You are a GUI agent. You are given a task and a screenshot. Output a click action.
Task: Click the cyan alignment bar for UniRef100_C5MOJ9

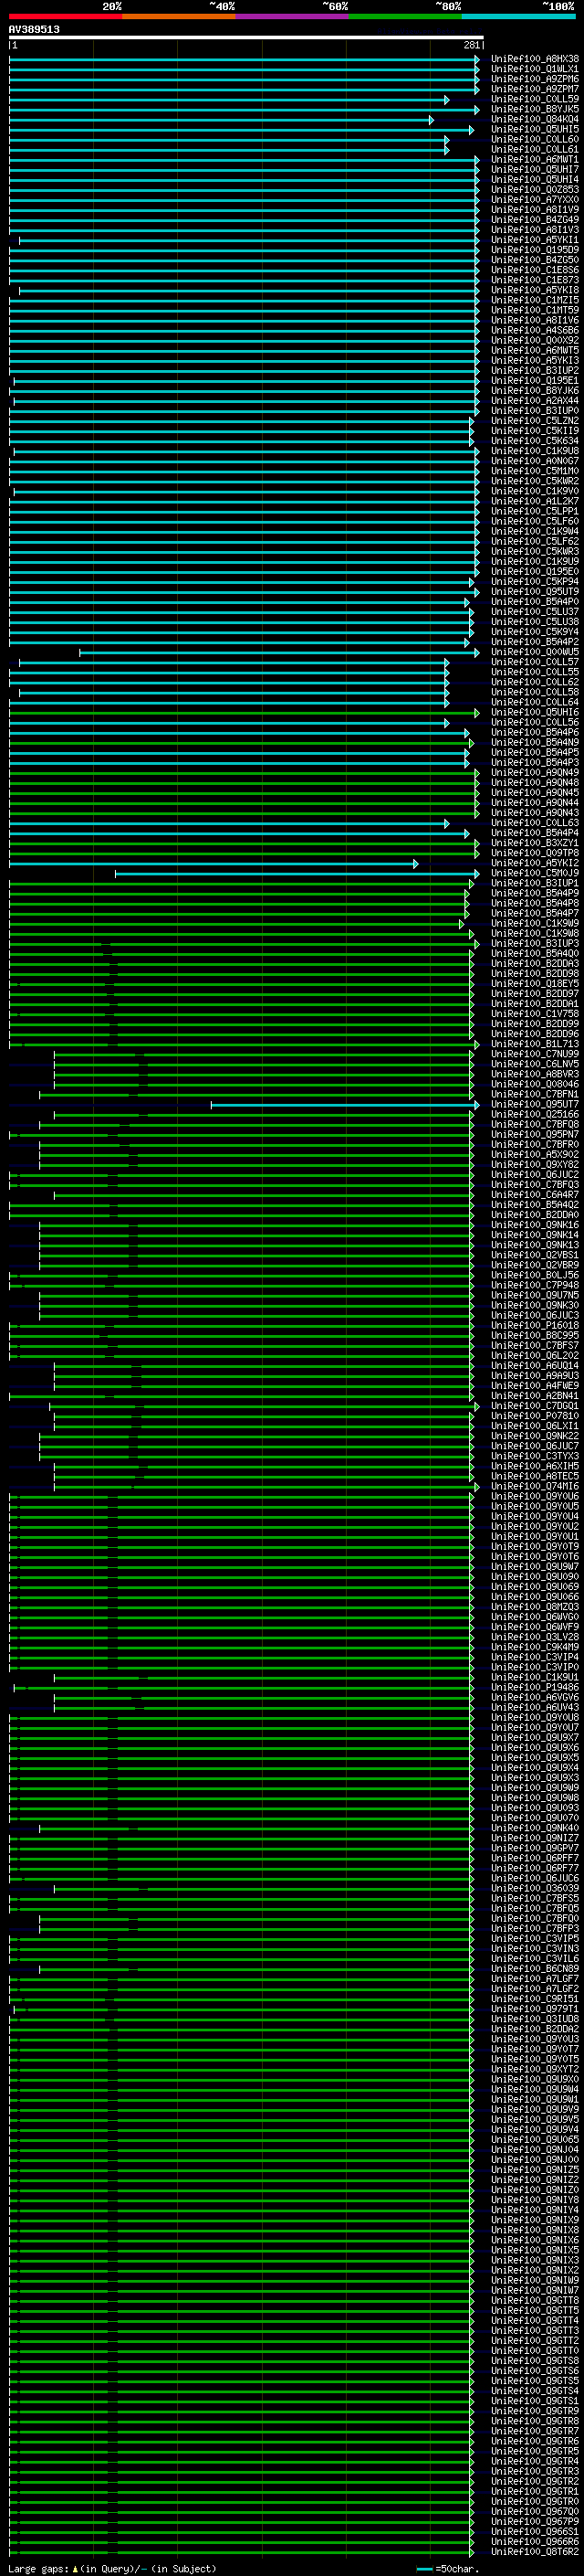click(x=297, y=873)
